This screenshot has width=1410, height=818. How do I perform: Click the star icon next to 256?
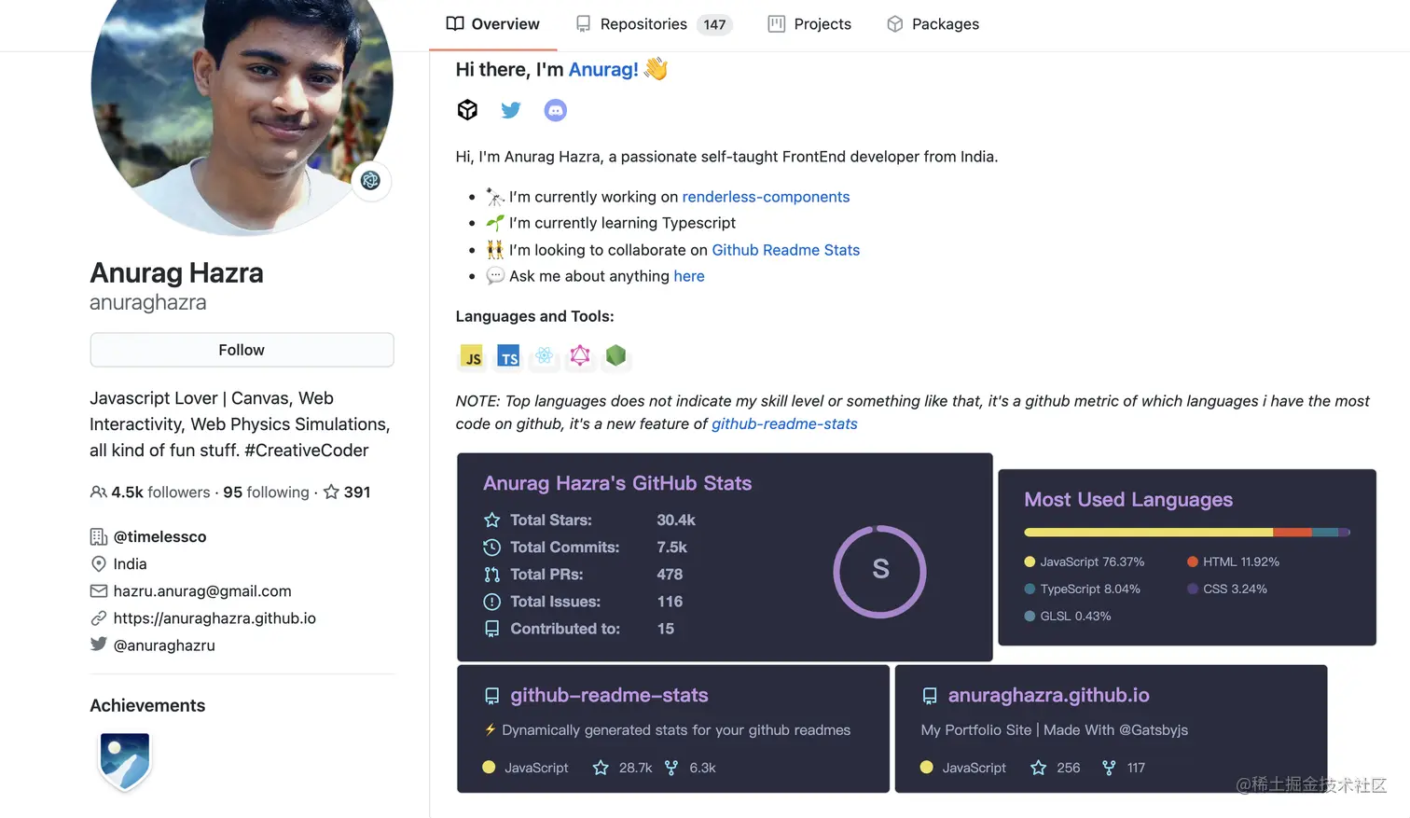coord(1038,768)
